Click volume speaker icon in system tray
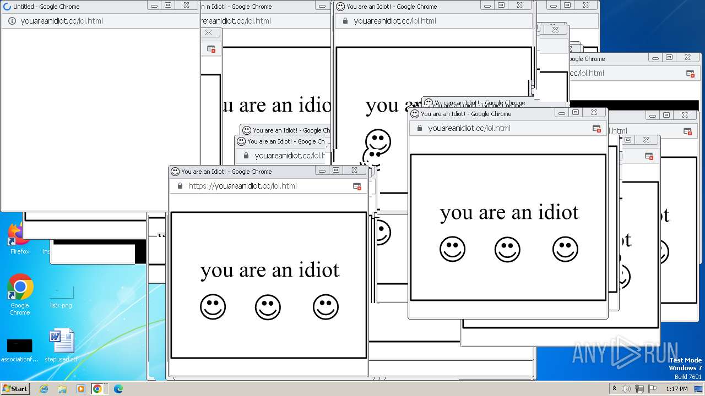The height and width of the screenshot is (396, 705). click(x=626, y=389)
